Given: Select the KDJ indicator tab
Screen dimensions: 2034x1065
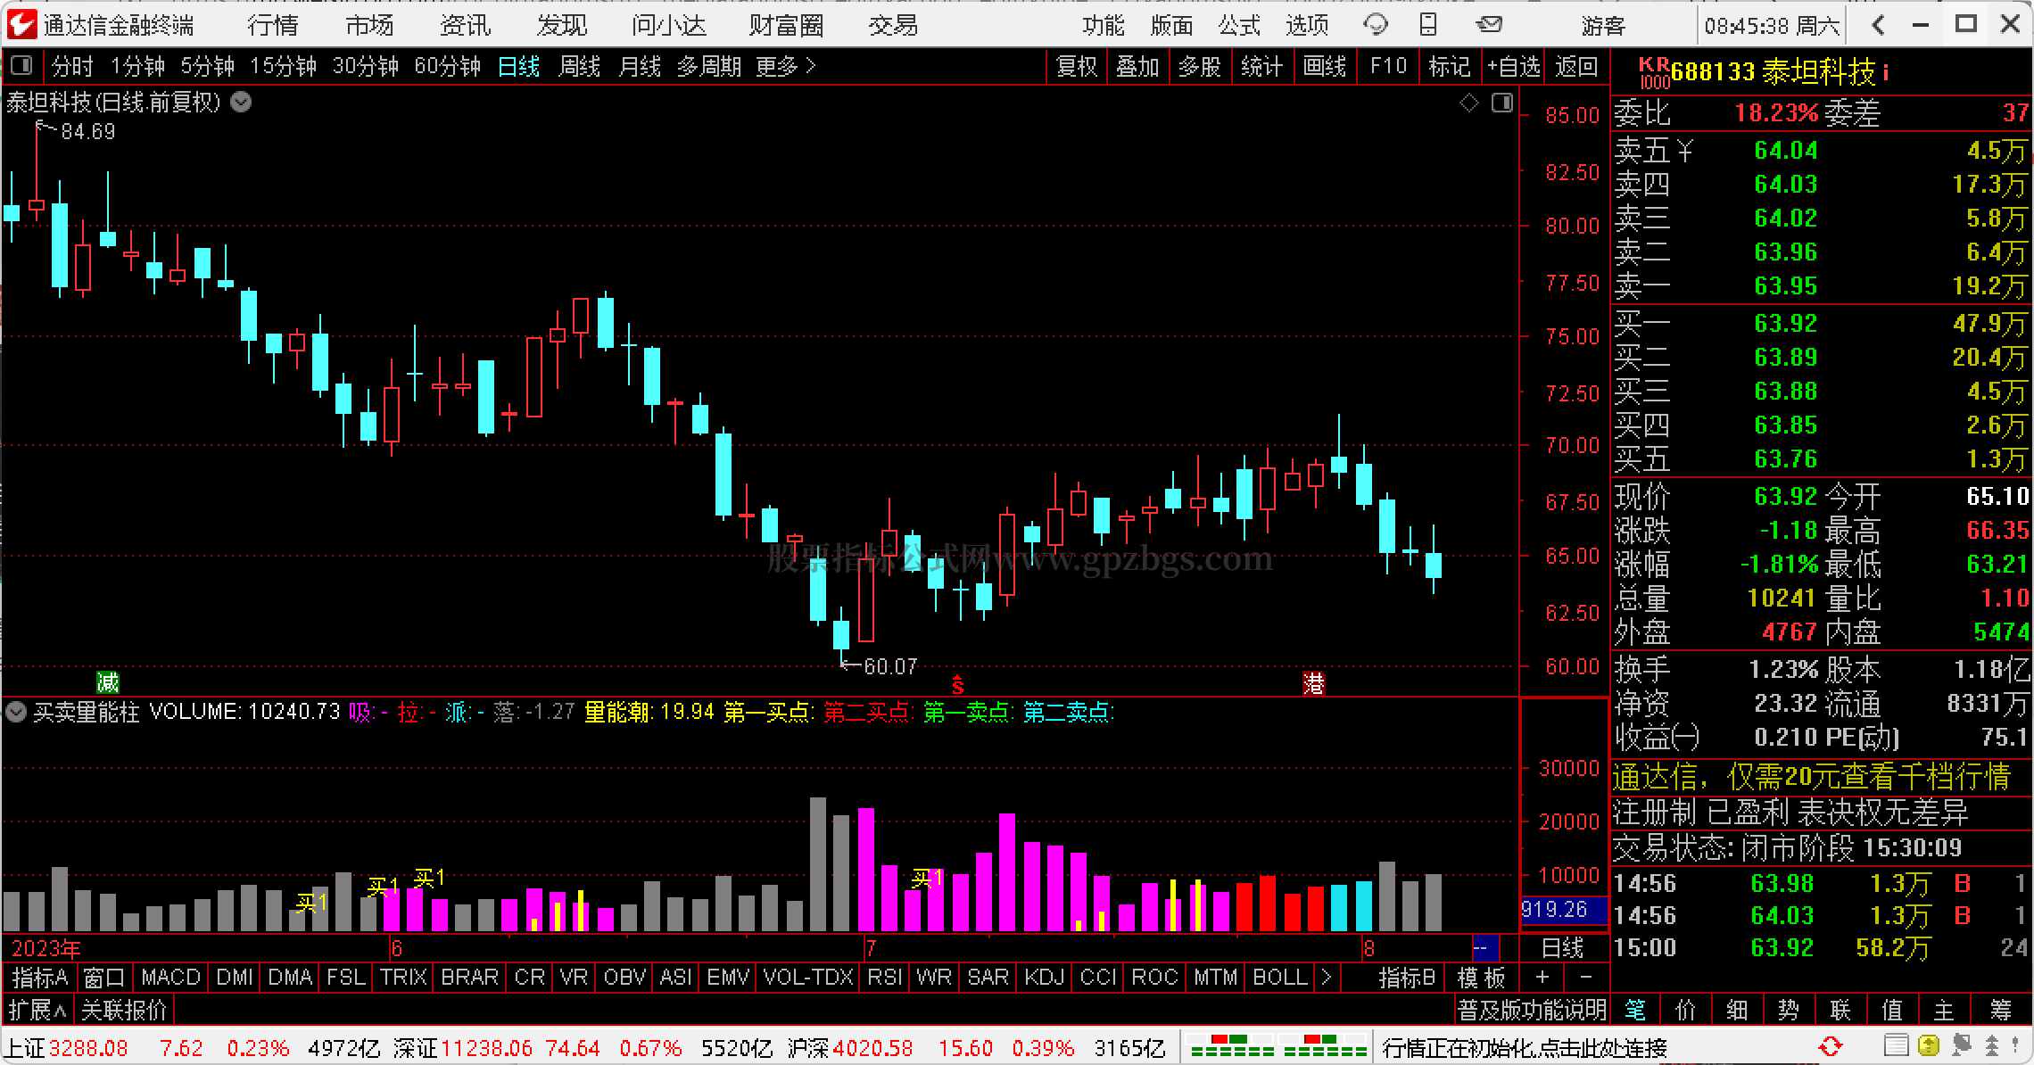Looking at the screenshot, I should 1043,977.
